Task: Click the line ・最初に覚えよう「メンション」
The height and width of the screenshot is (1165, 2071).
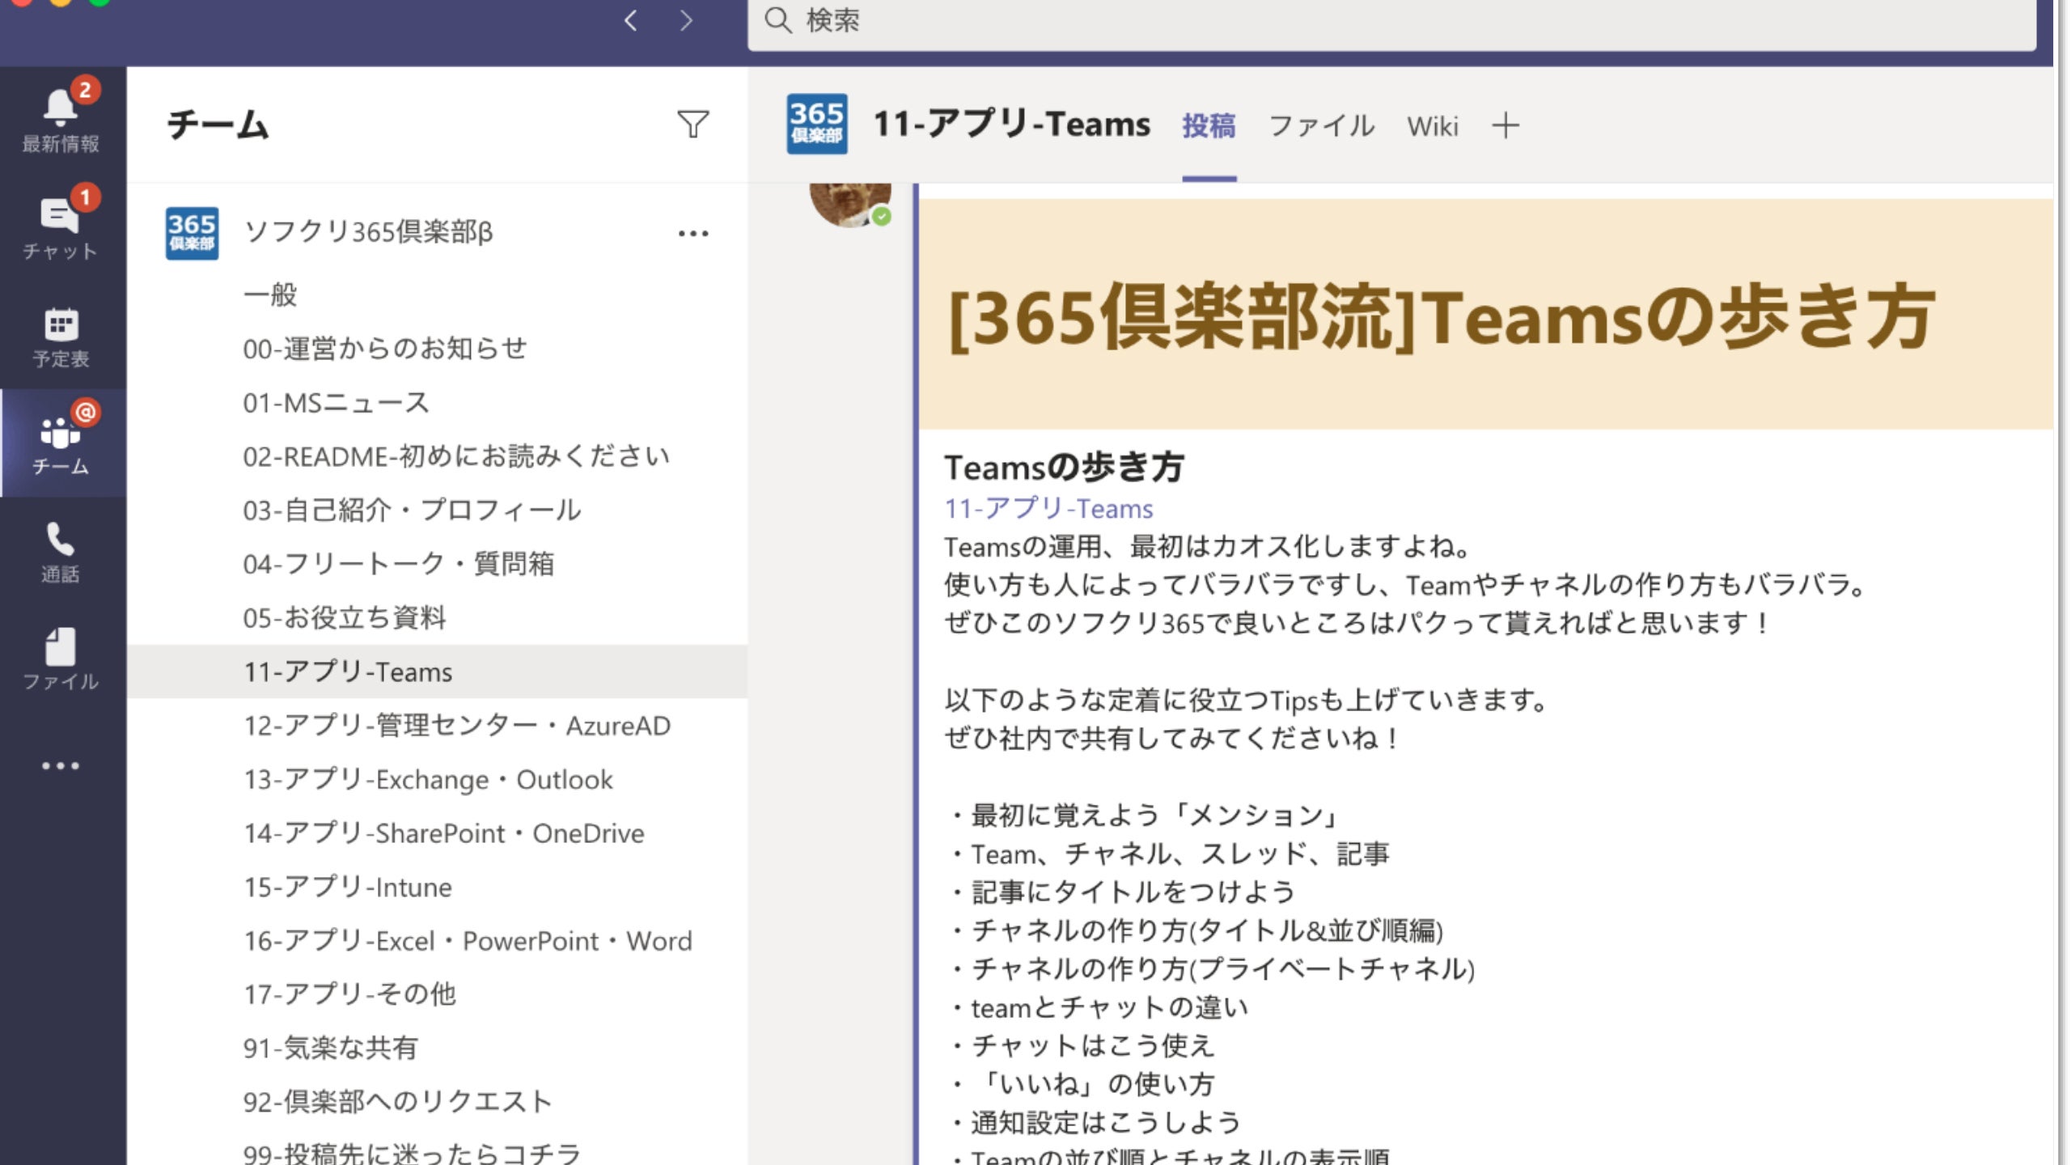Action: coord(1144,815)
